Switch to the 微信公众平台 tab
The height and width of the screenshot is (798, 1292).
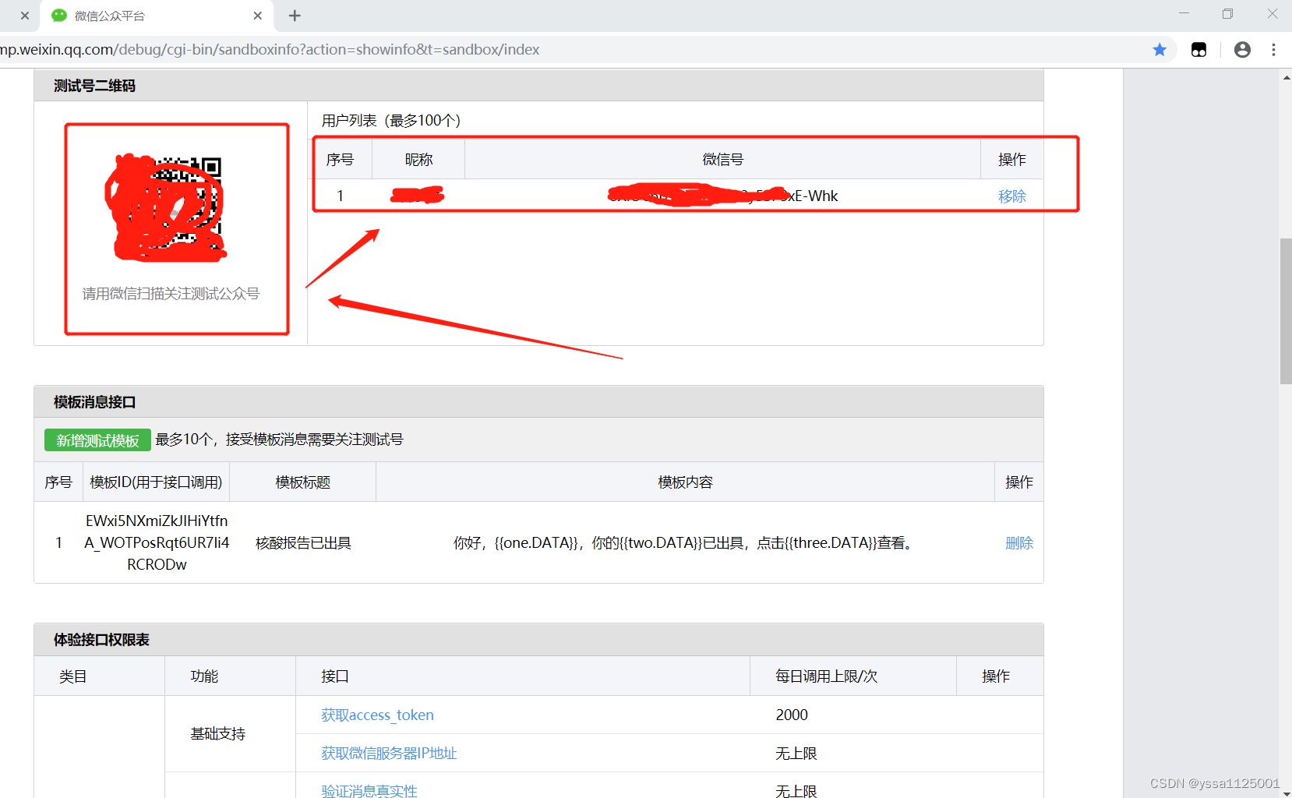click(156, 16)
